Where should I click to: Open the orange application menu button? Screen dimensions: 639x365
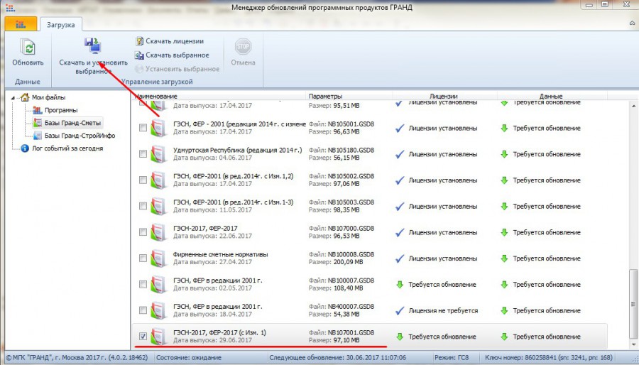pyautogui.click(x=21, y=24)
